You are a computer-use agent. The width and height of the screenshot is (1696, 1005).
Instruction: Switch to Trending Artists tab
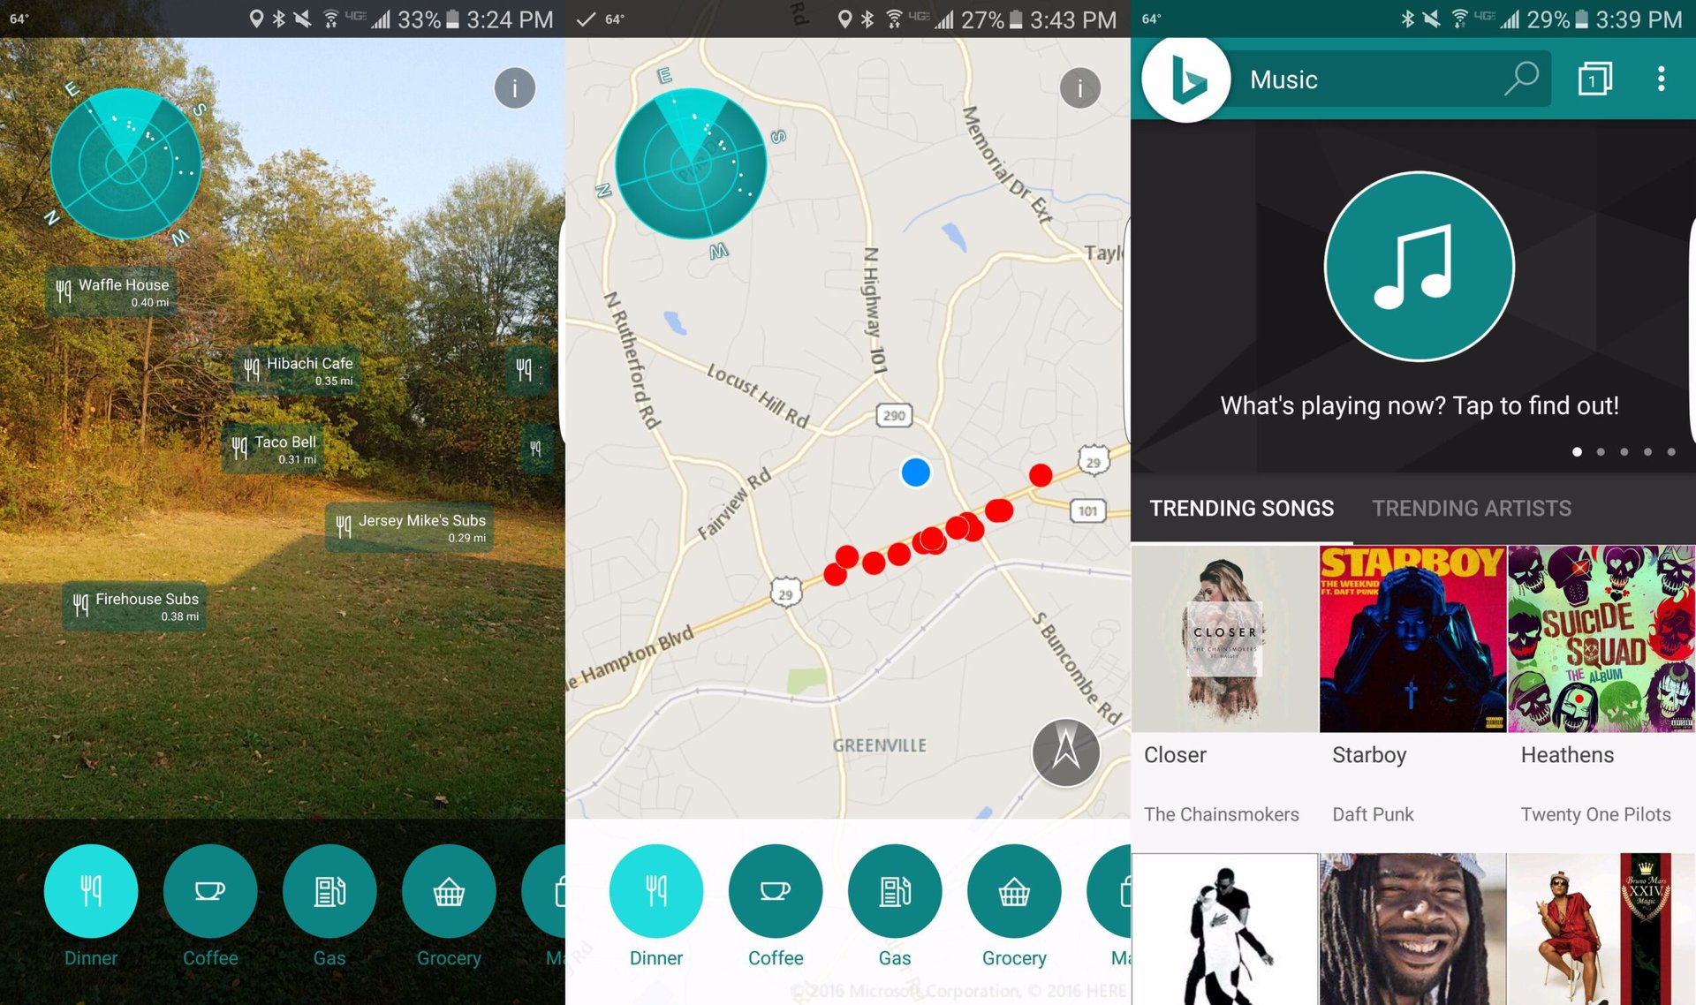(1473, 507)
